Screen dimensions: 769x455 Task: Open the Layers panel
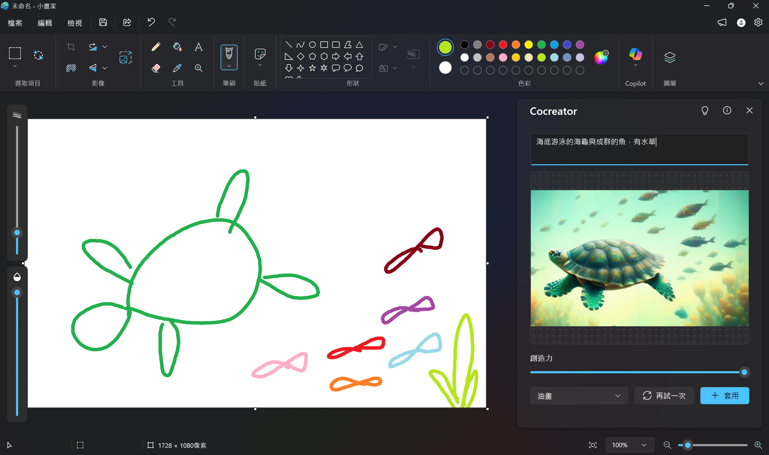point(669,57)
